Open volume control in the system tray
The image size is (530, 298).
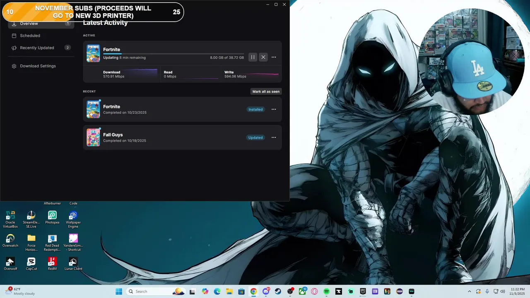502,291
